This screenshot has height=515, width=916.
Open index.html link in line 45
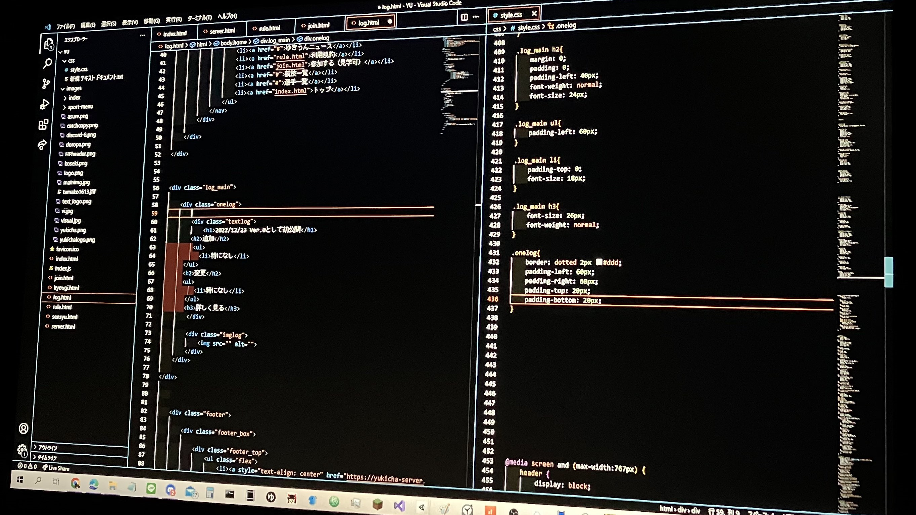click(x=290, y=91)
